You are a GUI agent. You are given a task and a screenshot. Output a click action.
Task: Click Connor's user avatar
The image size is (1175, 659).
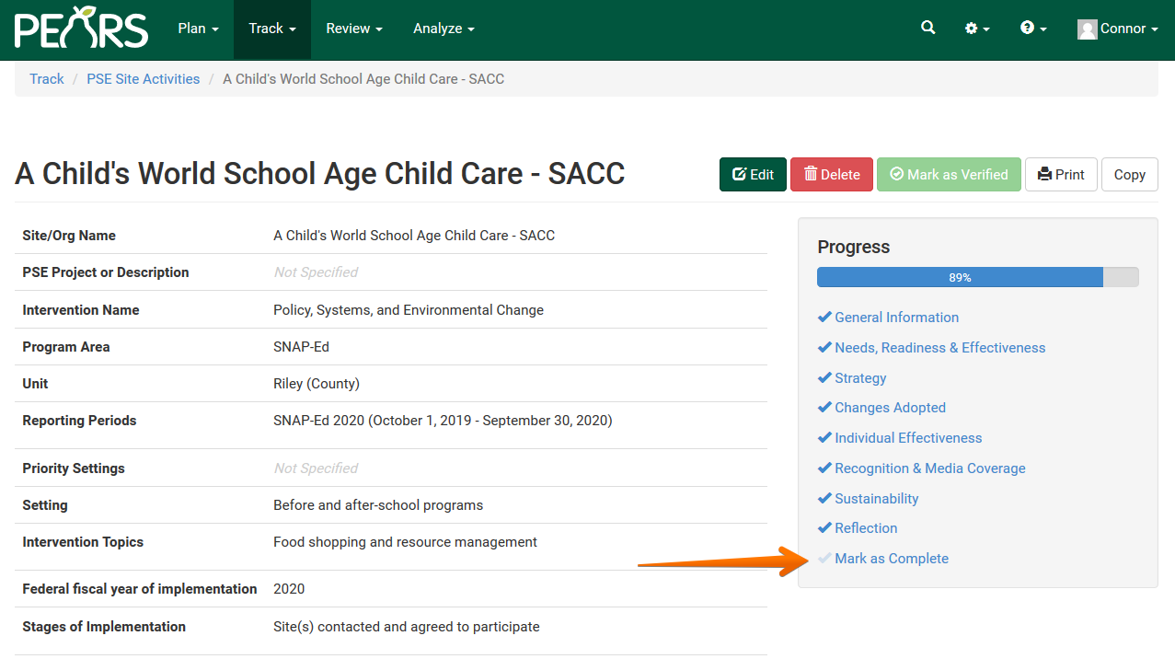click(x=1088, y=29)
